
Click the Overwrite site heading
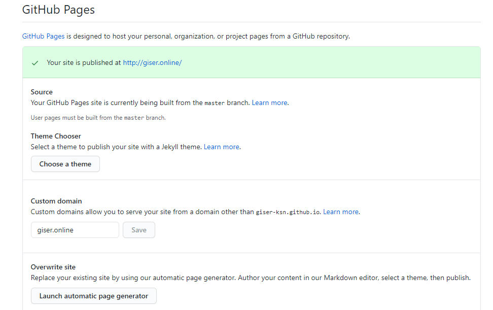pos(53,267)
